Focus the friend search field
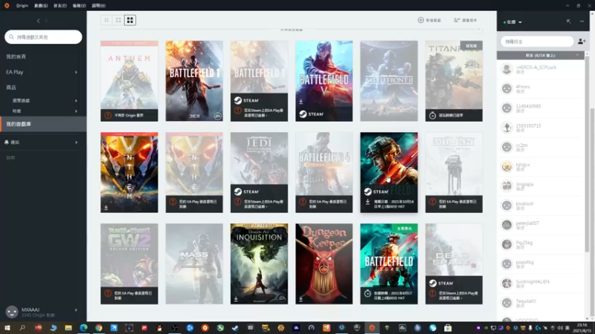595x334 pixels. [x=537, y=42]
